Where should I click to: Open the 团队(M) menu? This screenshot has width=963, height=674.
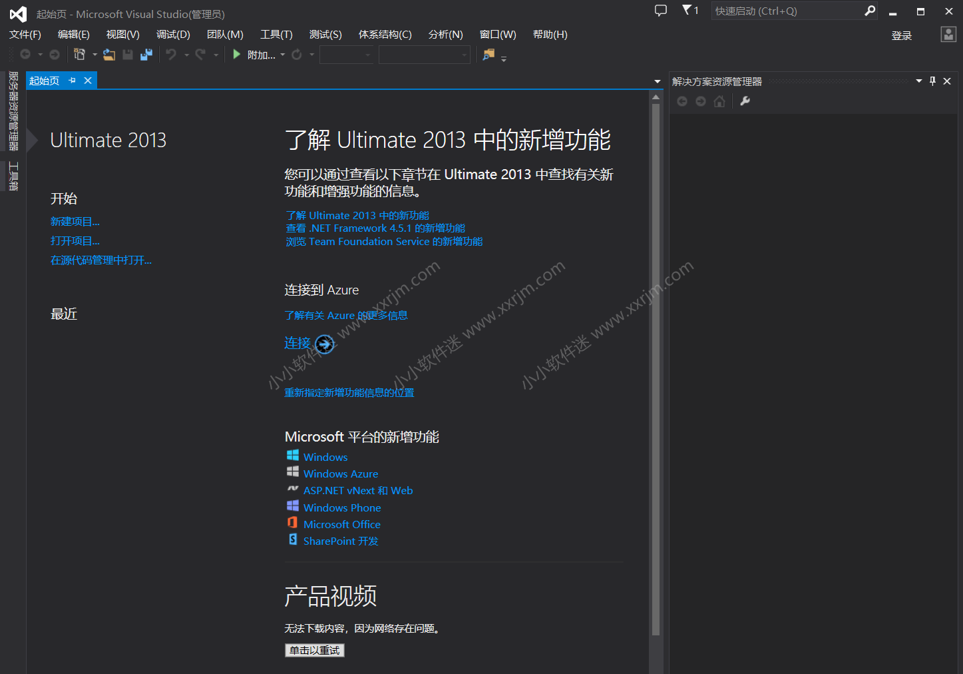[225, 35]
